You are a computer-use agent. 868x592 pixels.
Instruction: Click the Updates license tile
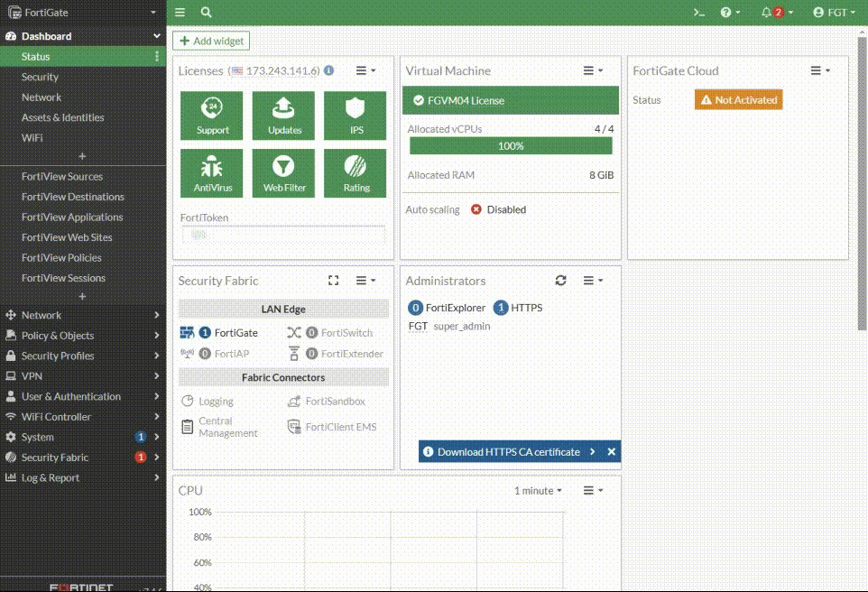pos(283,116)
